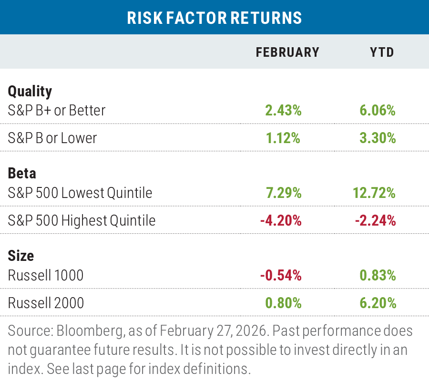Select the S&P B+ or Better row label
This screenshot has height=383, width=429.
(57, 111)
